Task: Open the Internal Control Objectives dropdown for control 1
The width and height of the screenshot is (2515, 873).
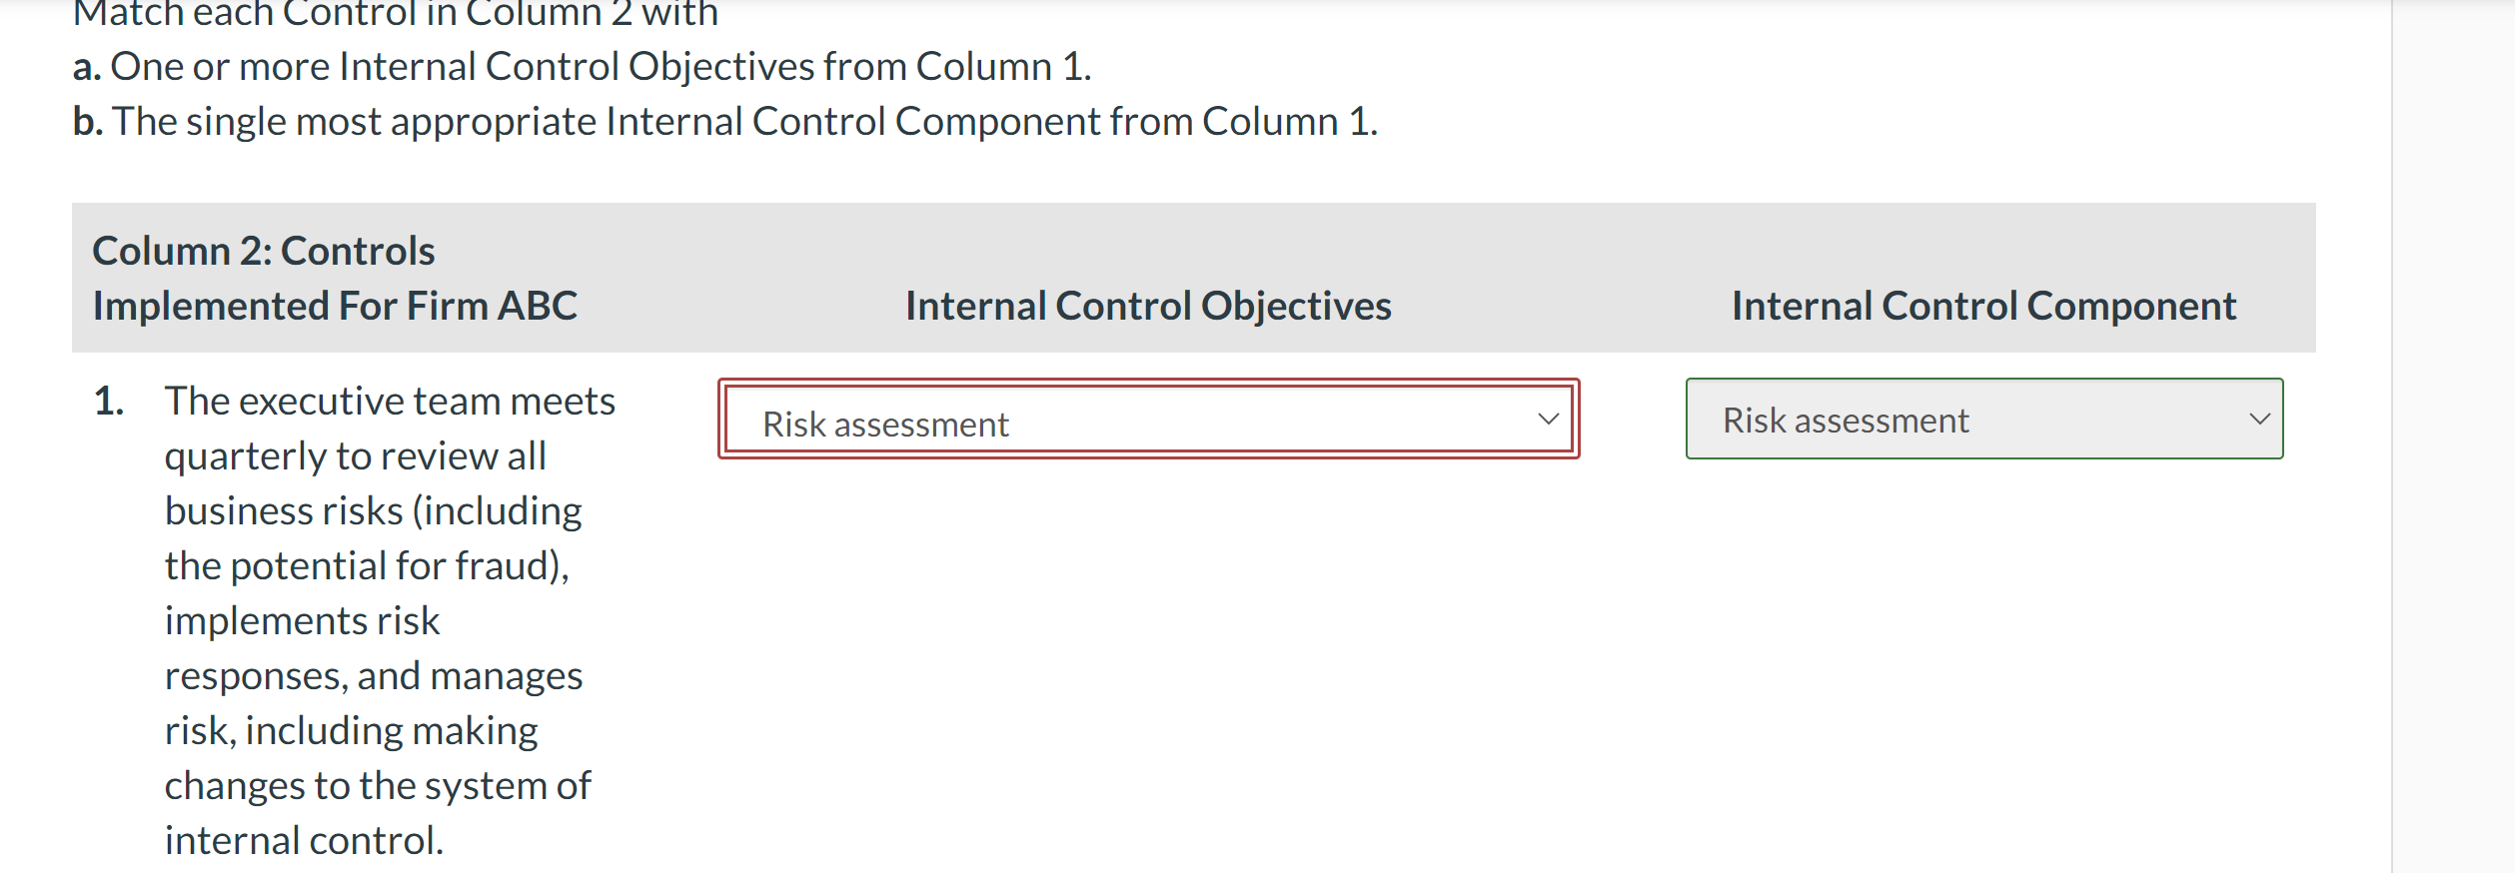Action: pos(1149,422)
